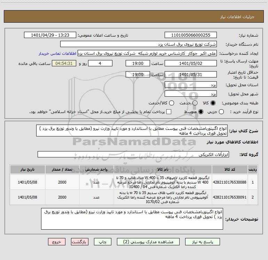Click the general description text box
268x260 pixels.
132,131
